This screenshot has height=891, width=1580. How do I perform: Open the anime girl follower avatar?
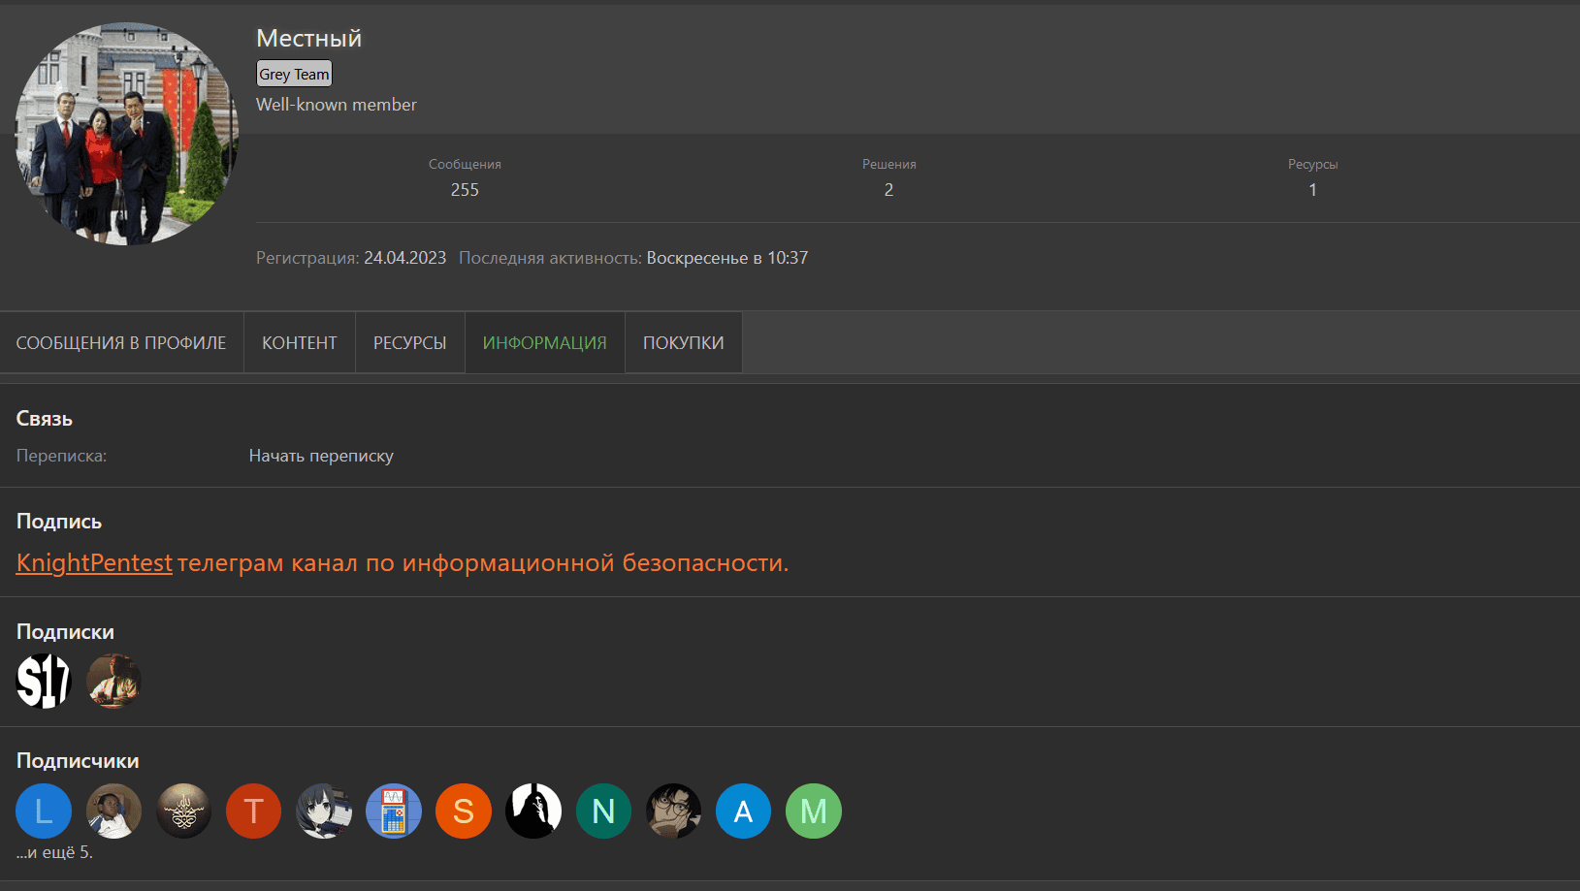coord(324,811)
